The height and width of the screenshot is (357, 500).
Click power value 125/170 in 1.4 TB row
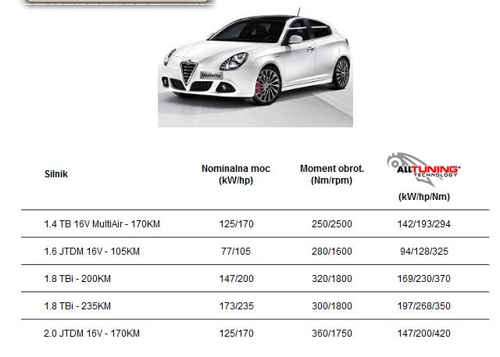[x=236, y=224]
